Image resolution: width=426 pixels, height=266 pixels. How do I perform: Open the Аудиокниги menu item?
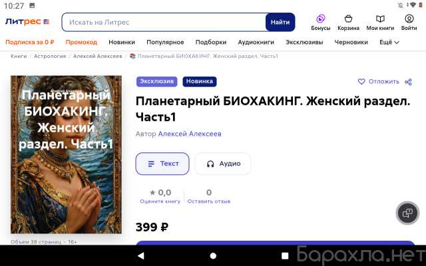(x=256, y=43)
